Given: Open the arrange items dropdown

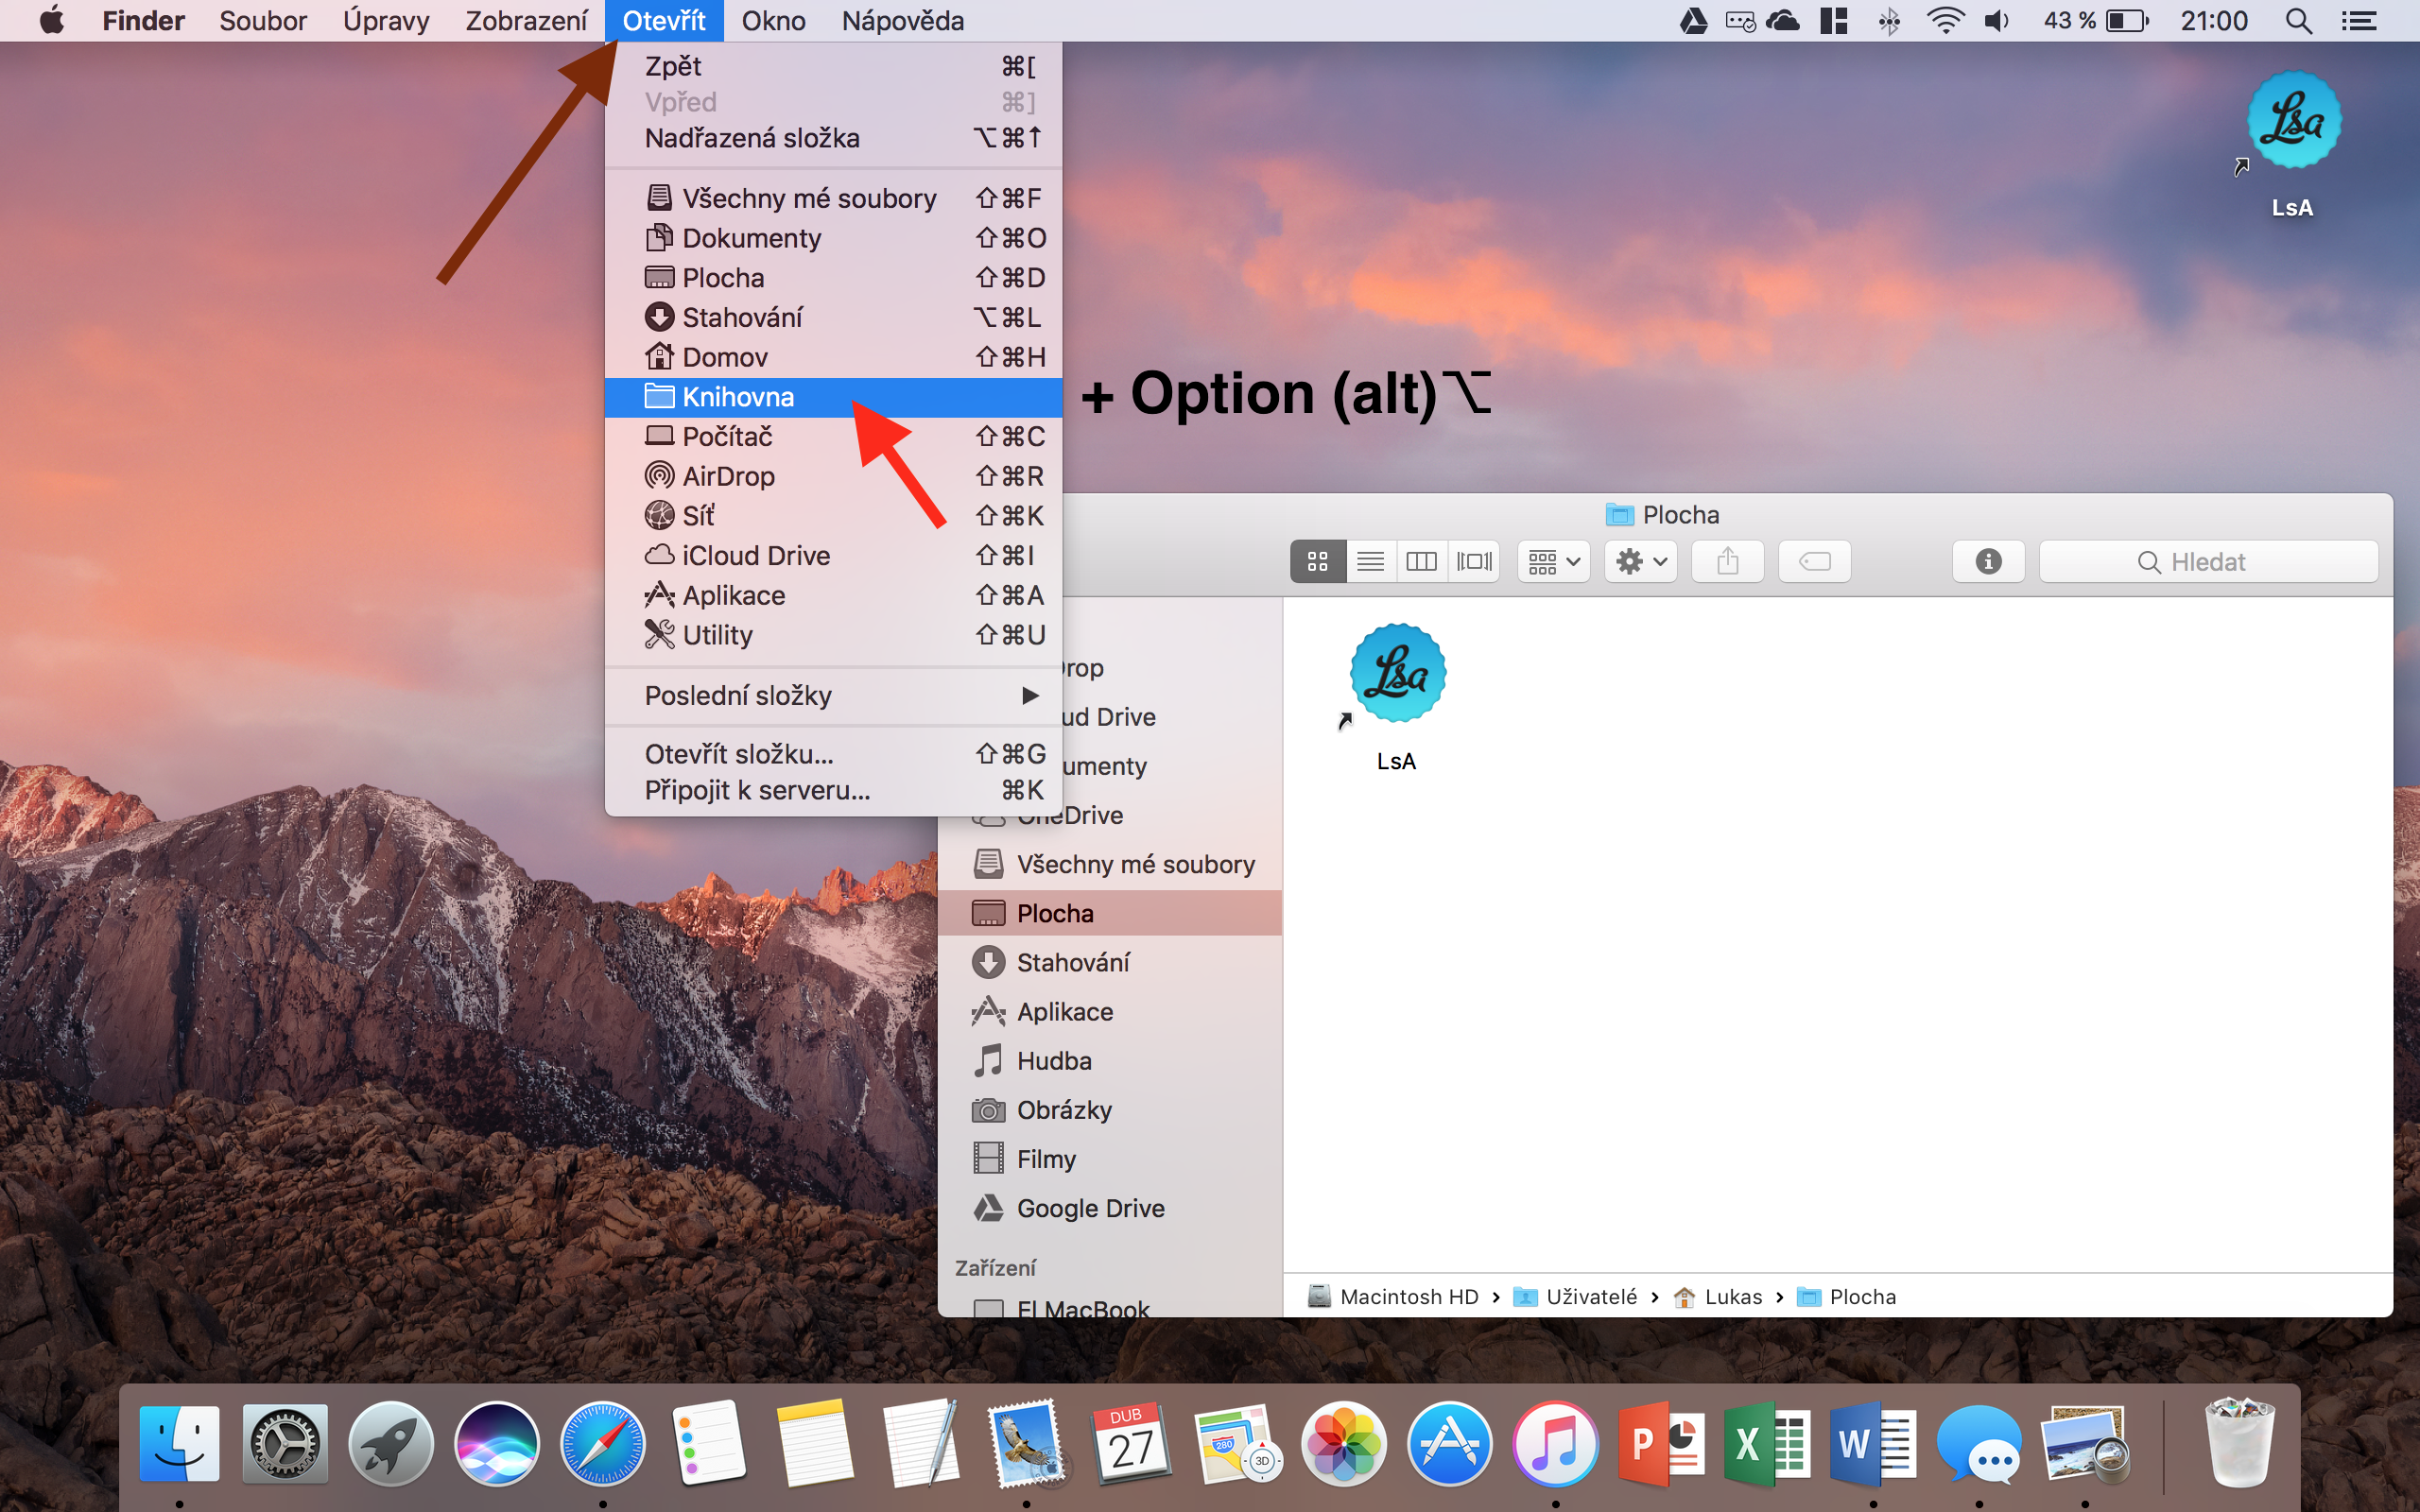Looking at the screenshot, I should pyautogui.click(x=1553, y=562).
